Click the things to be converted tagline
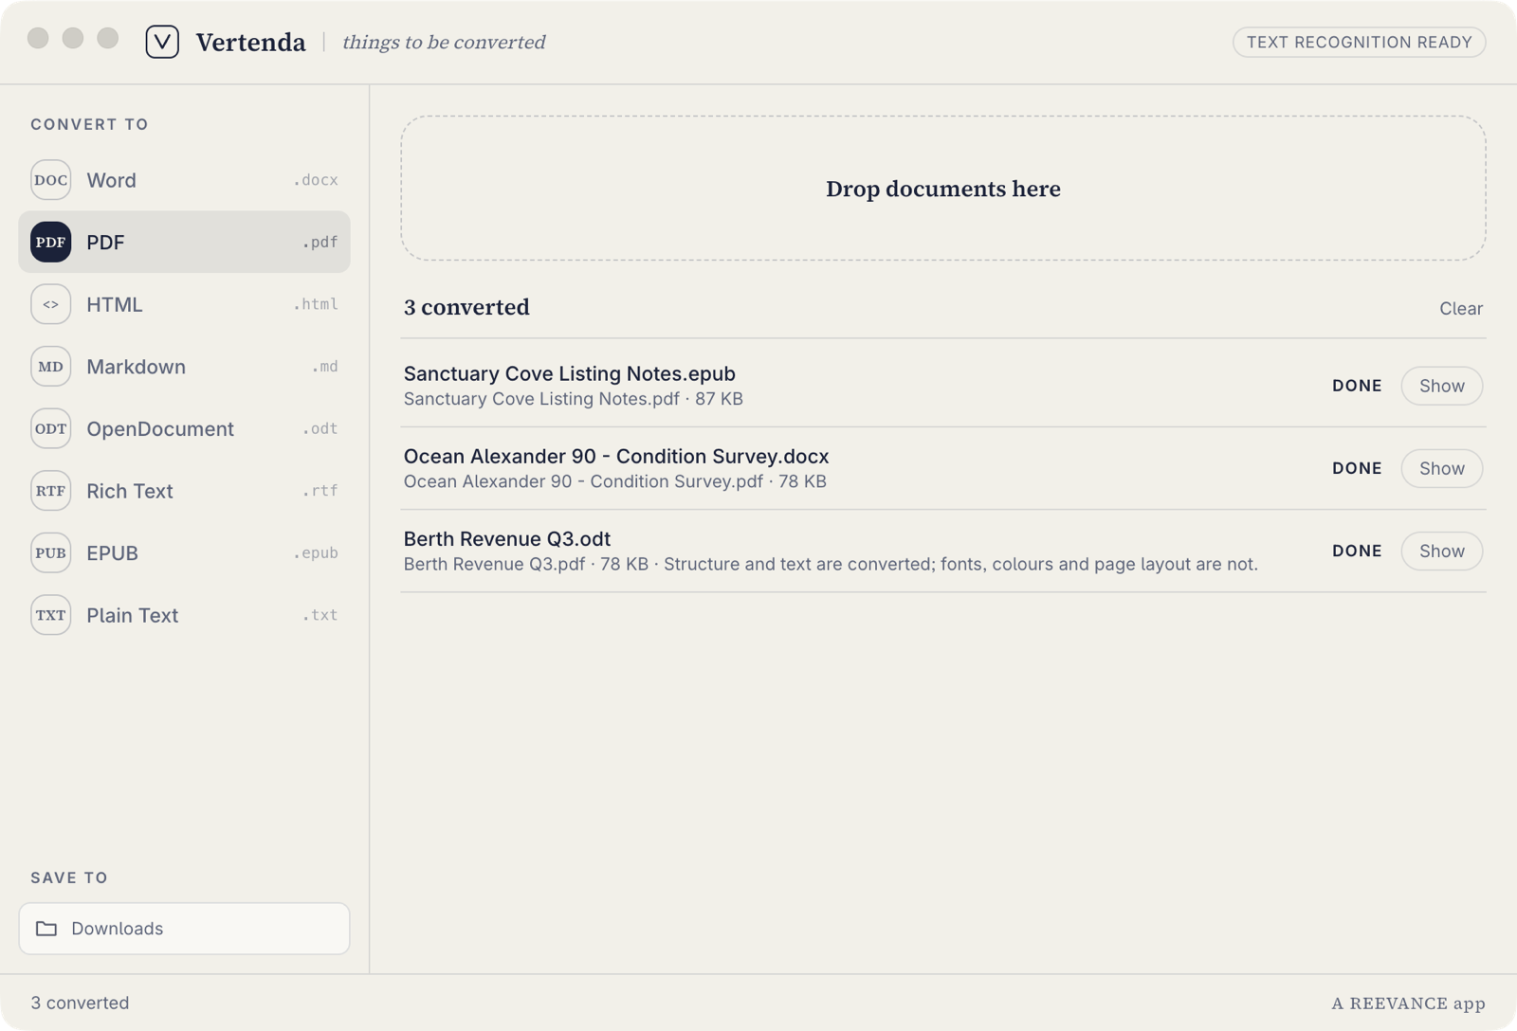 [x=444, y=42]
